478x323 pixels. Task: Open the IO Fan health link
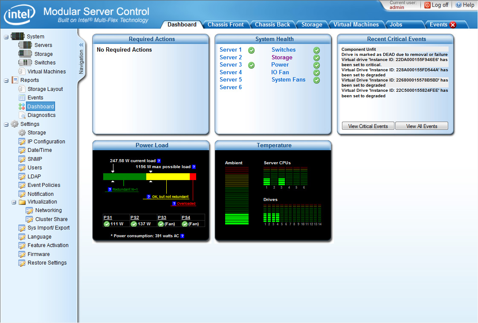pos(280,72)
